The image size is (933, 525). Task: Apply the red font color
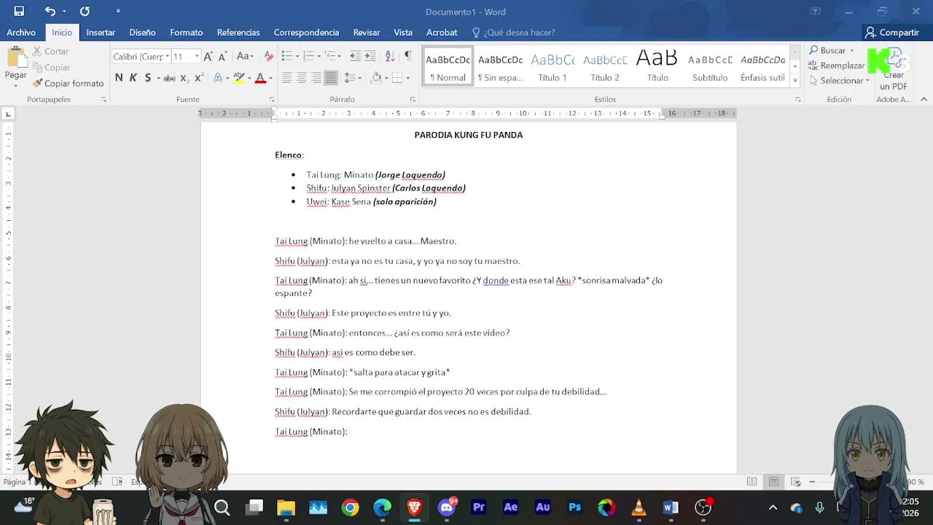click(x=260, y=78)
